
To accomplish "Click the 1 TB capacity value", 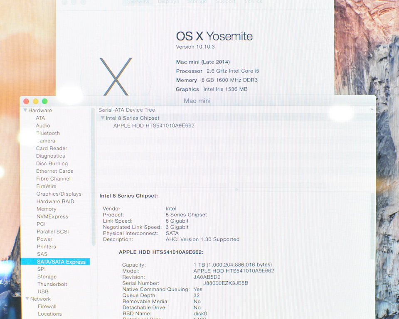I will pos(233,265).
